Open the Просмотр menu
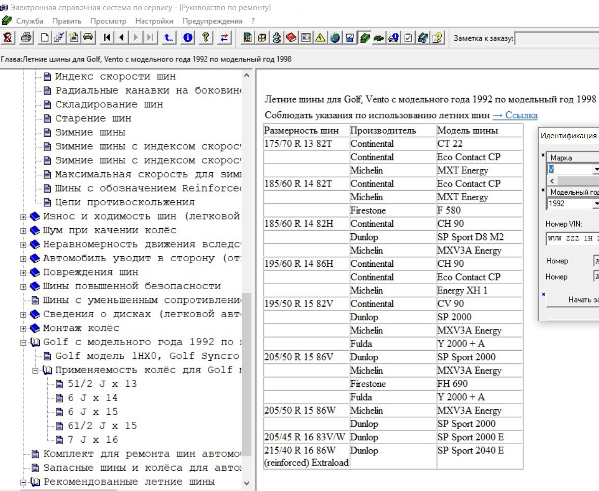 pos(108,21)
